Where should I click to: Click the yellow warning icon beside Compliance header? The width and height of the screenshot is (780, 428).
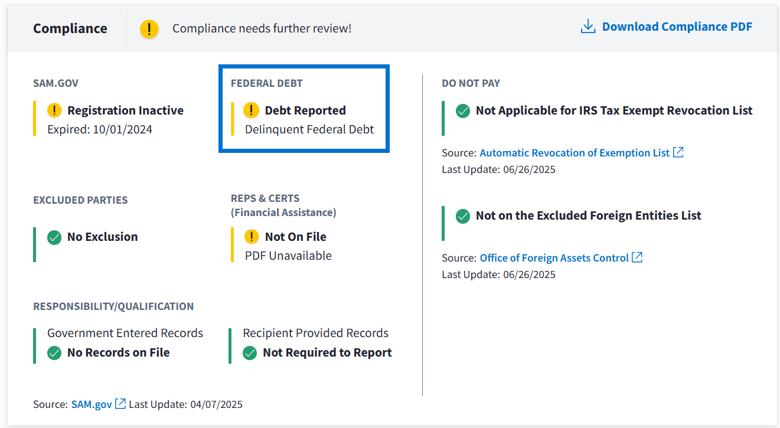pyautogui.click(x=149, y=28)
